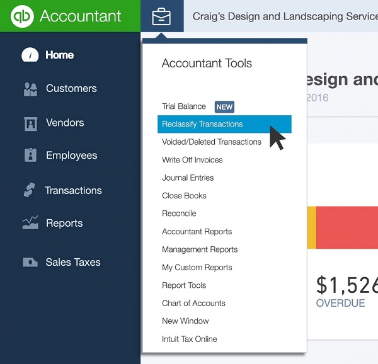378x364 pixels.
Task: Open Sales Taxes in the sidebar
Action: (x=73, y=262)
